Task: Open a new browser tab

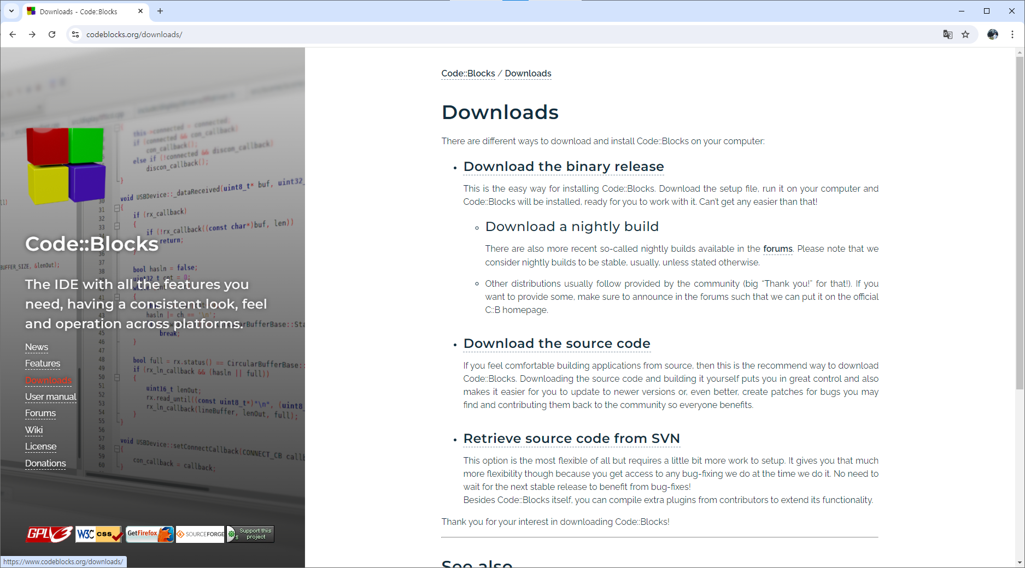Action: [x=160, y=11]
